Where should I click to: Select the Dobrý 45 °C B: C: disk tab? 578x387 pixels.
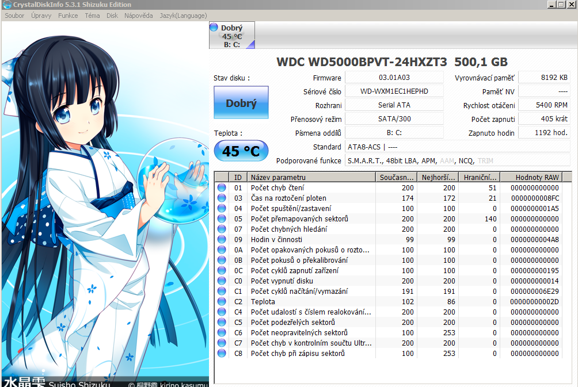tap(232, 35)
